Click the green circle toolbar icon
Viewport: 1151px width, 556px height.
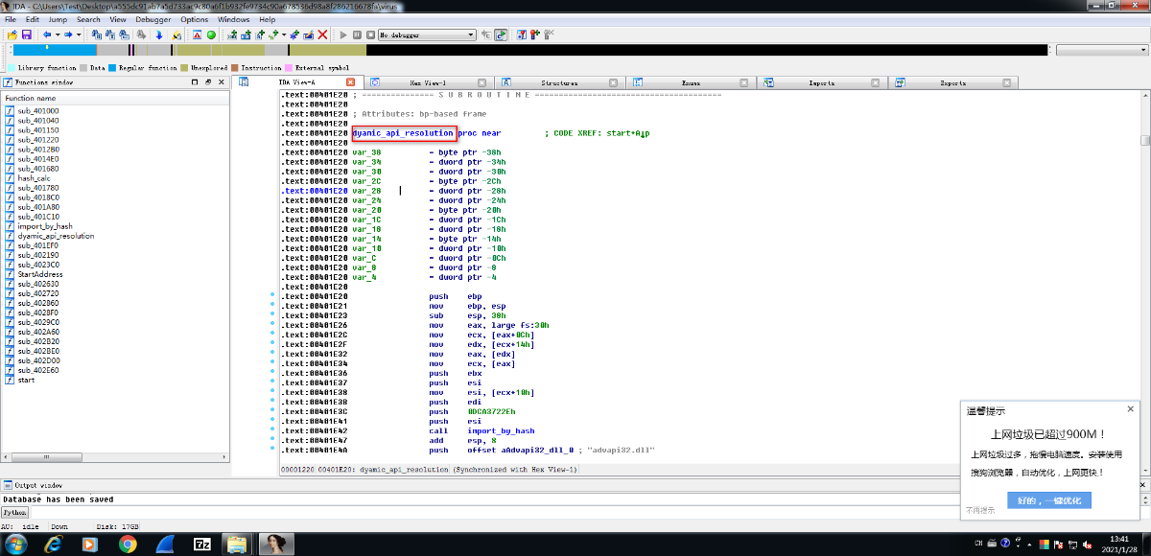[211, 35]
